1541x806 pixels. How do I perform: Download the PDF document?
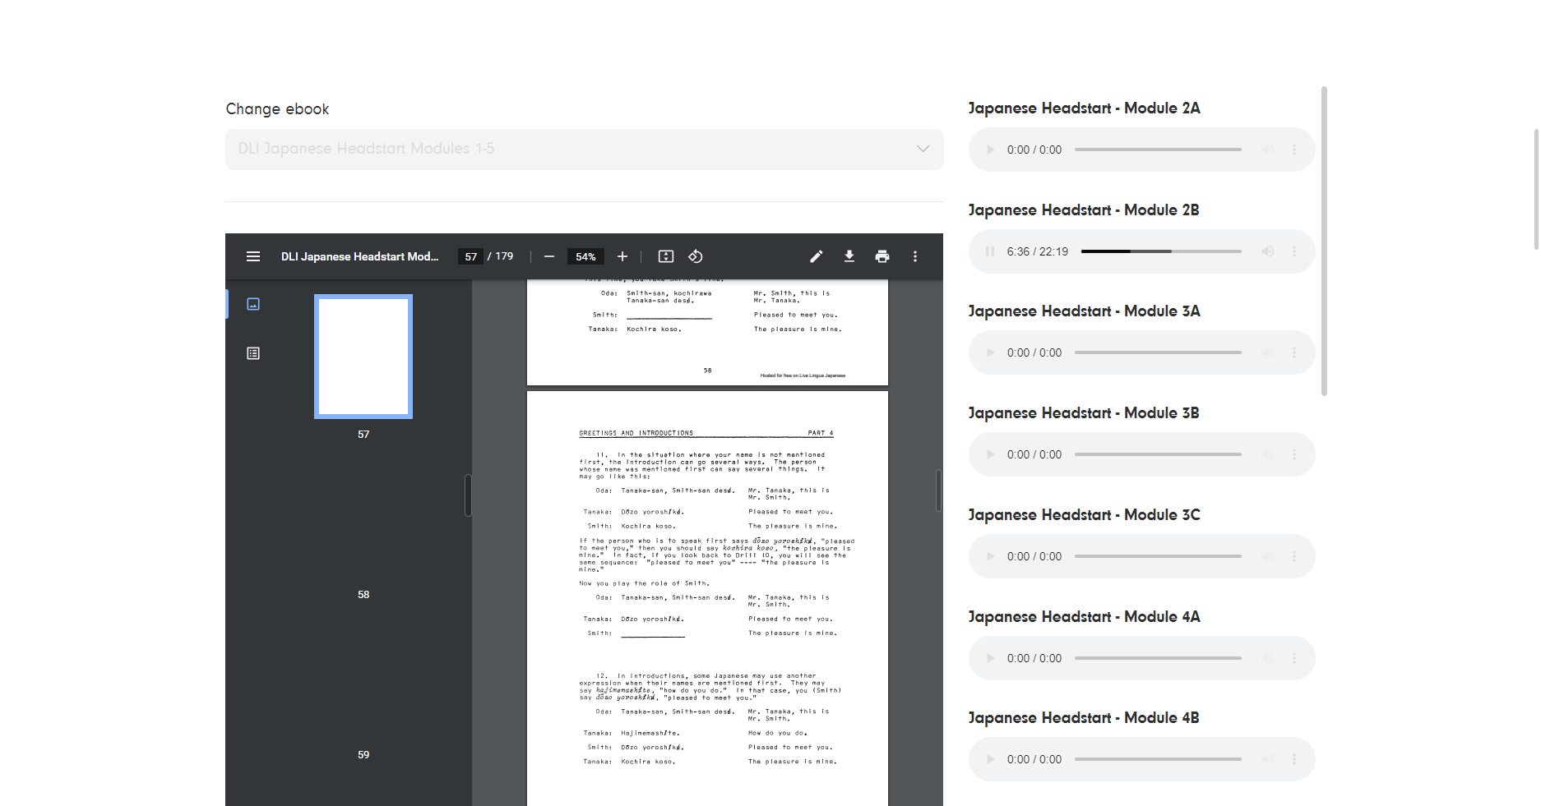pos(849,256)
